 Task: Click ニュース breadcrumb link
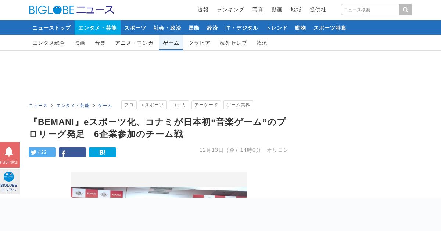(38, 106)
